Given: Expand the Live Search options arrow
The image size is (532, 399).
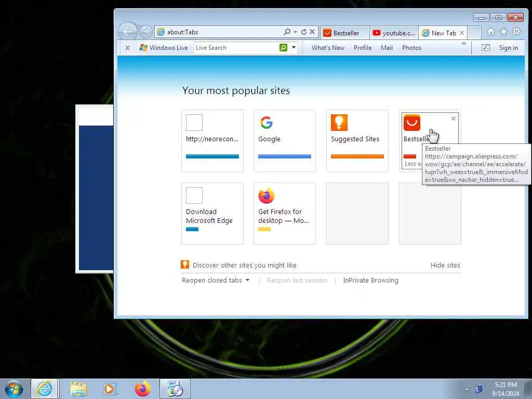Looking at the screenshot, I should point(294,48).
